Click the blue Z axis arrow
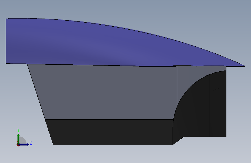The height and width of the screenshot is (163, 251). tap(24, 144)
